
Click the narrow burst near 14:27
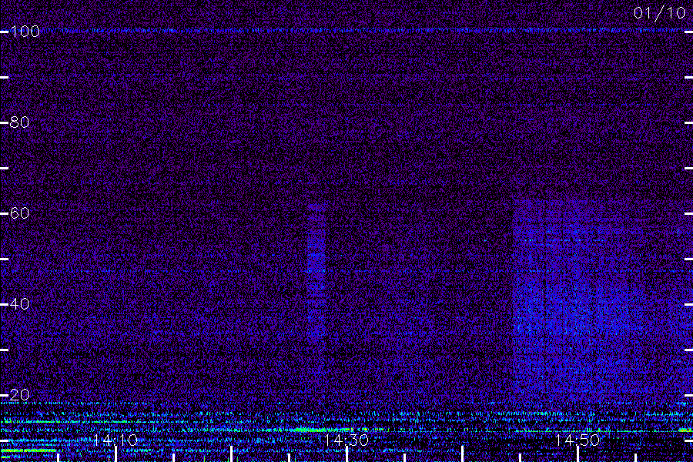point(316,272)
